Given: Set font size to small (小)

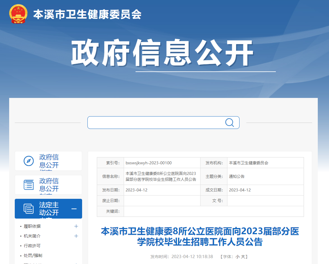Looking at the screenshot, I should [x=237, y=257].
